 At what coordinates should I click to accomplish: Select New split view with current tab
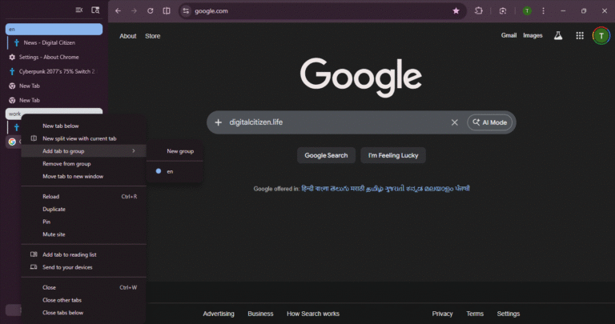click(x=84, y=138)
